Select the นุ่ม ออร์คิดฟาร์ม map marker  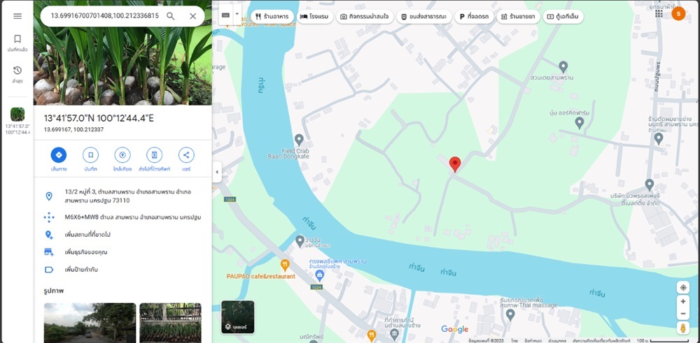tap(580, 123)
